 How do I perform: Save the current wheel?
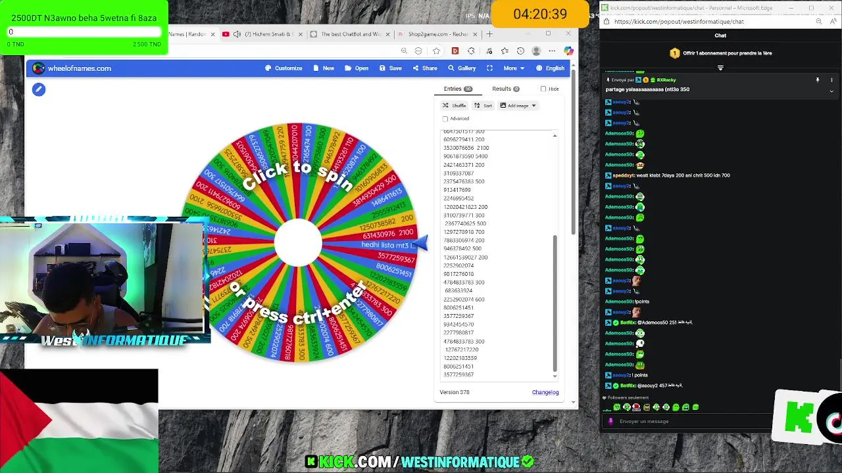click(x=390, y=68)
